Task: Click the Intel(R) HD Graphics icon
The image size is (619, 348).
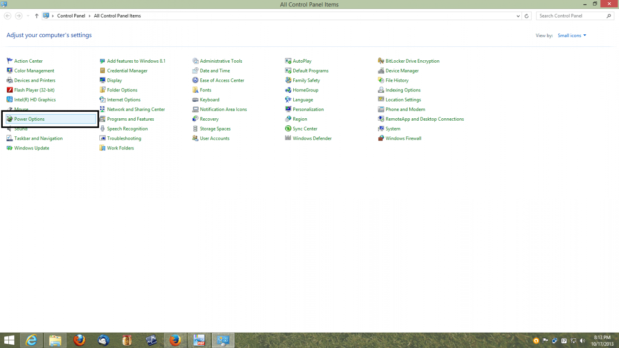Action: coord(10,100)
